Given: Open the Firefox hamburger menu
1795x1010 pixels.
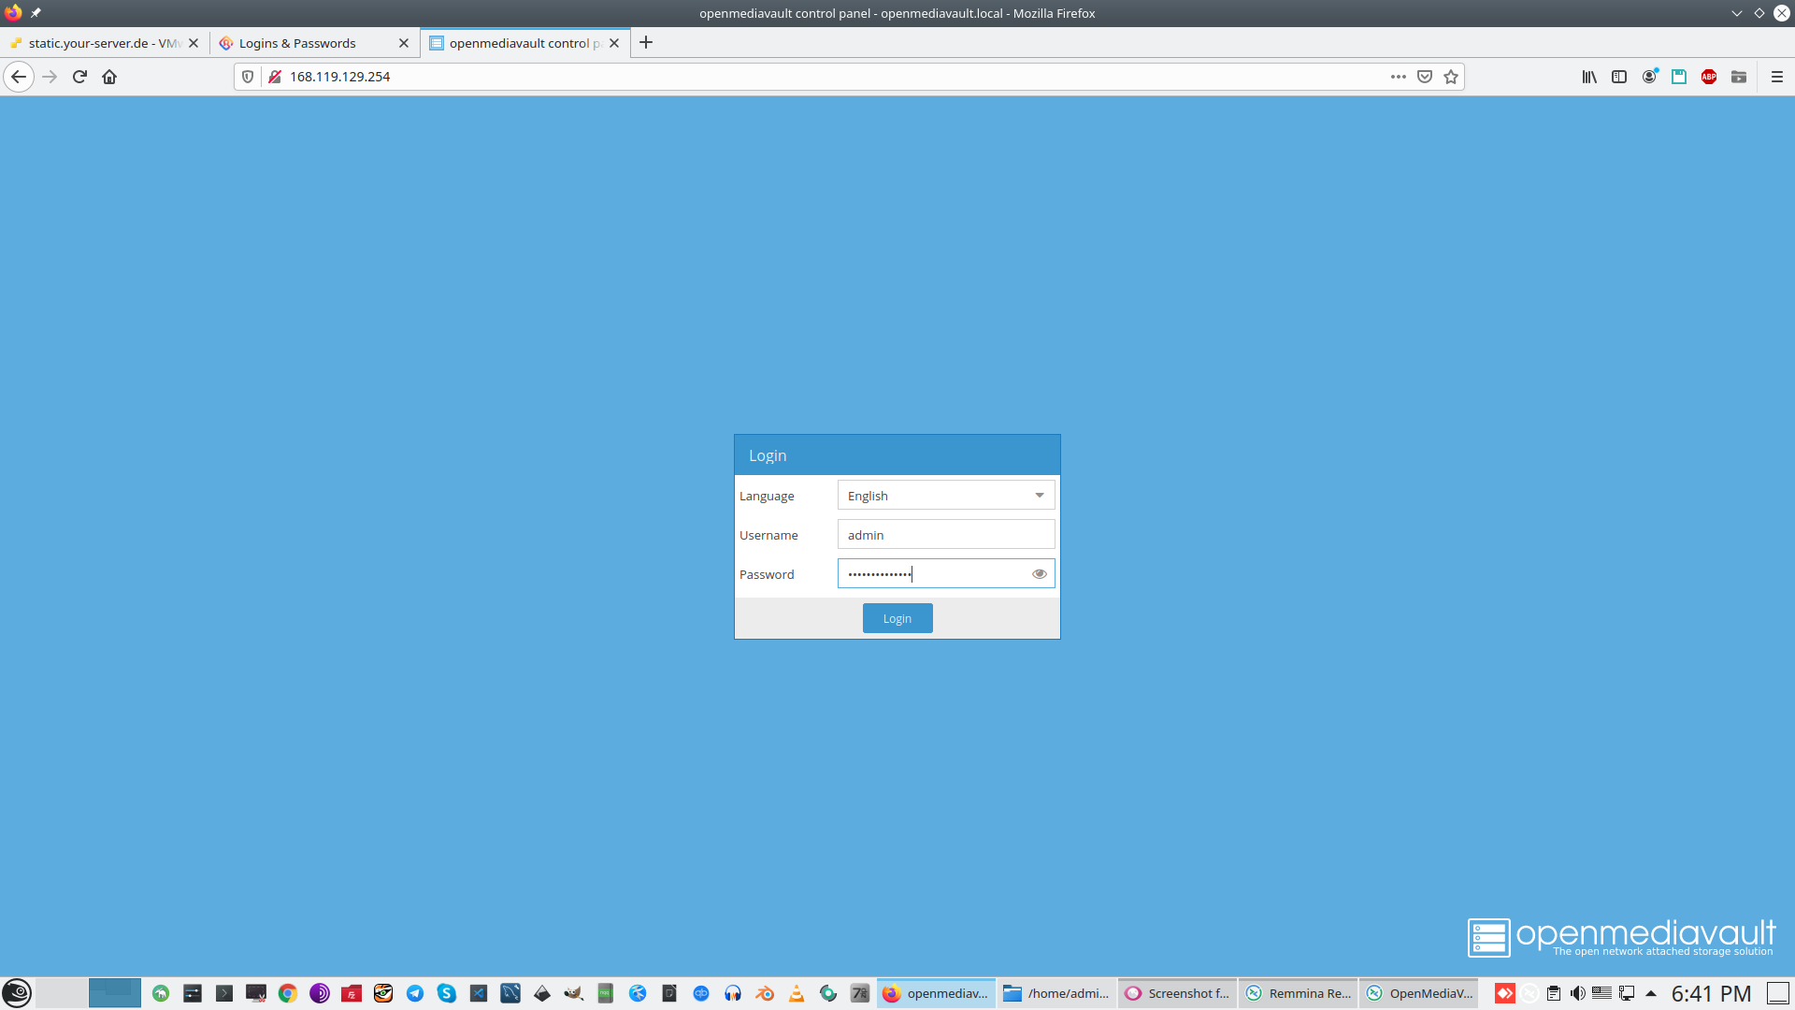Looking at the screenshot, I should [1776, 77].
